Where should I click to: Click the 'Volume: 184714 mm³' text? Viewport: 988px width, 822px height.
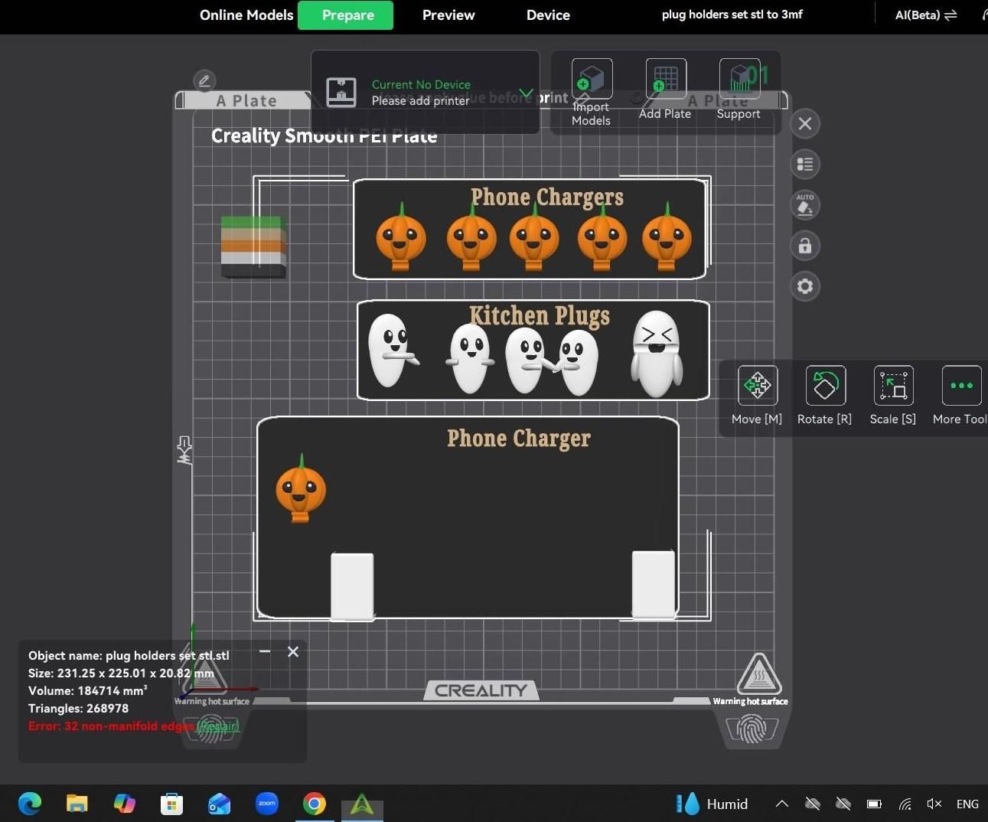click(87, 690)
